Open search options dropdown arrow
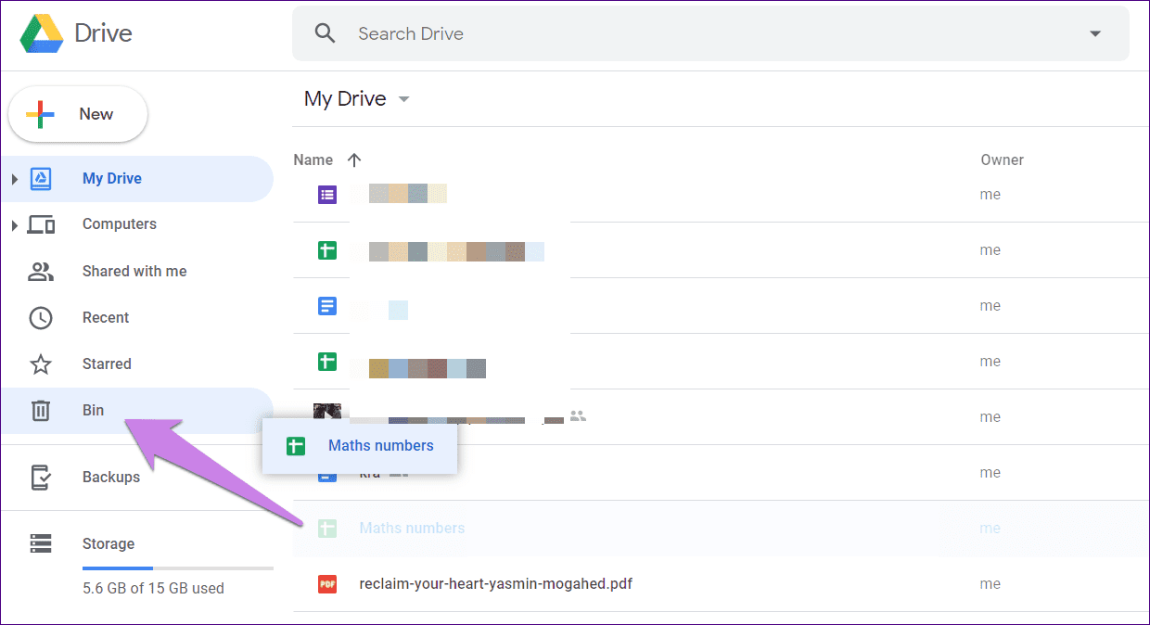The image size is (1150, 625). click(1095, 33)
